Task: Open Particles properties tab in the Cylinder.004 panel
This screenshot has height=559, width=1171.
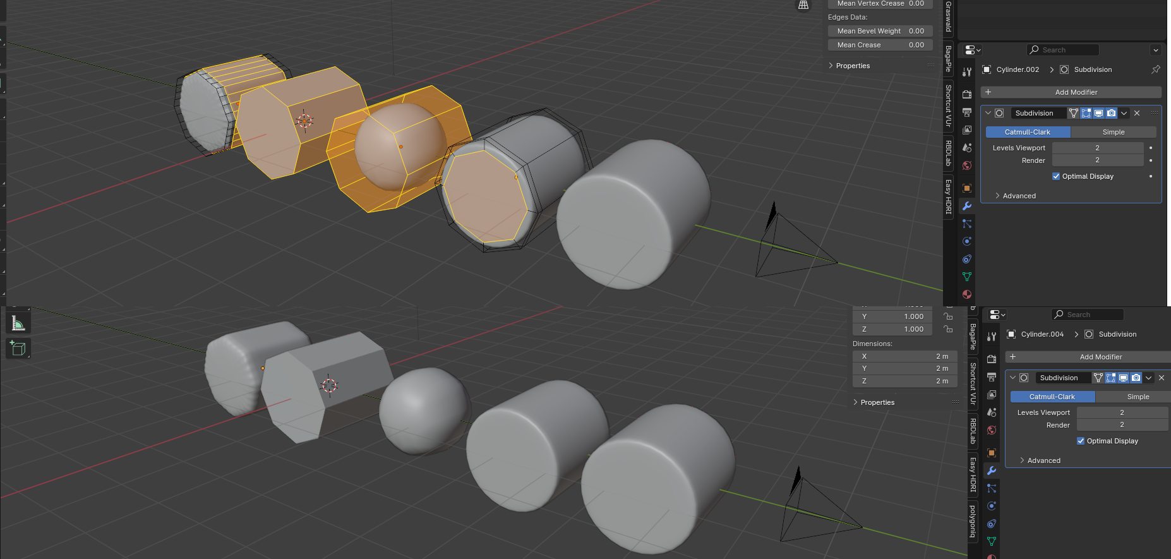Action: coord(992,488)
